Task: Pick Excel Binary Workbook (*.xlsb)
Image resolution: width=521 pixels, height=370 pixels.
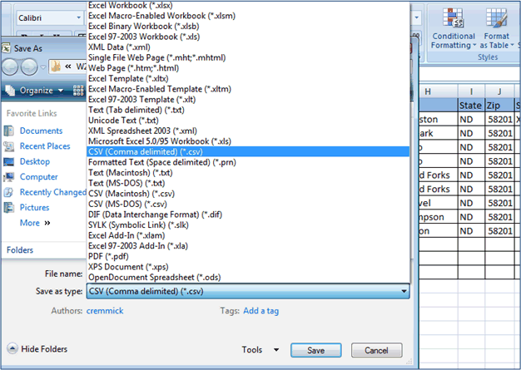Action: (x=248, y=27)
